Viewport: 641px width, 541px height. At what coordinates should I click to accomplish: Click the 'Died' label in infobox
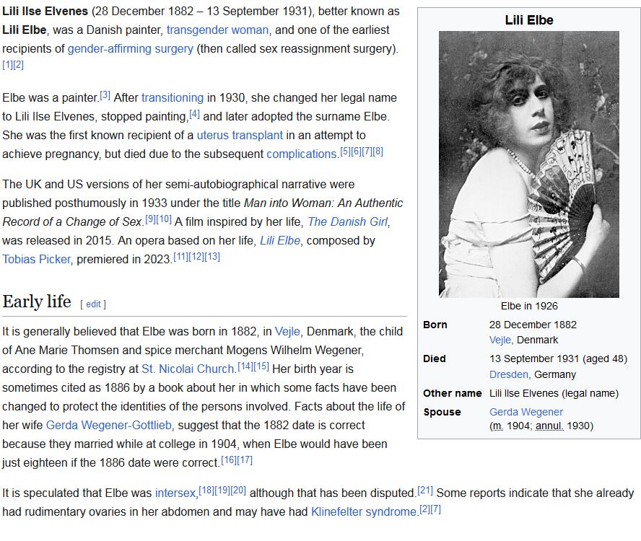pyautogui.click(x=434, y=359)
